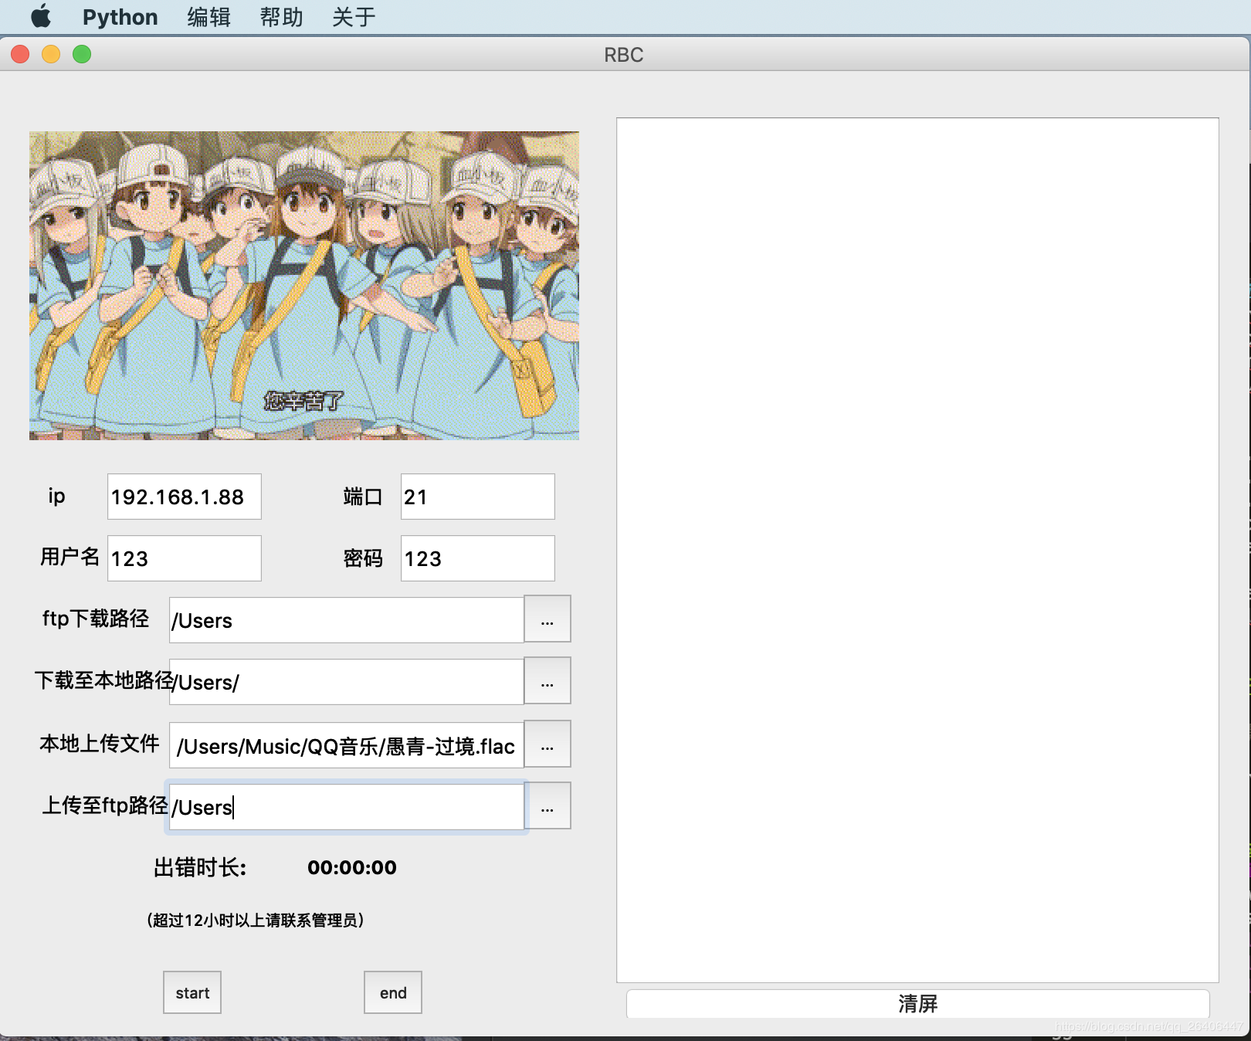Click the 00:00:00 error duration timer
Screen dimensions: 1251x1041
point(352,867)
